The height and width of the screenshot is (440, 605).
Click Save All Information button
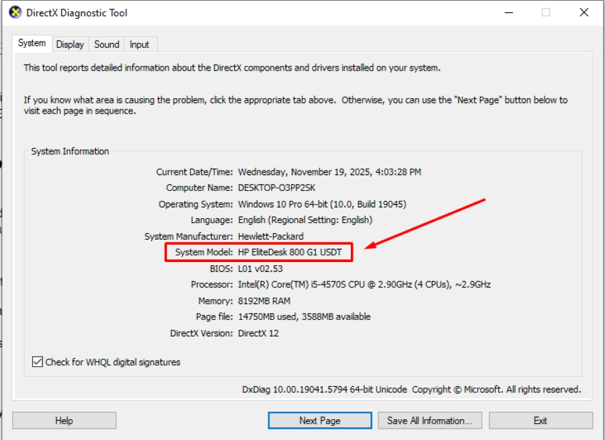430,421
